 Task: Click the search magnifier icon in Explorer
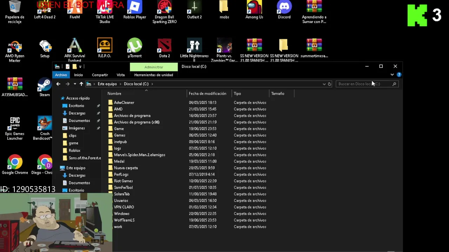pos(394,84)
